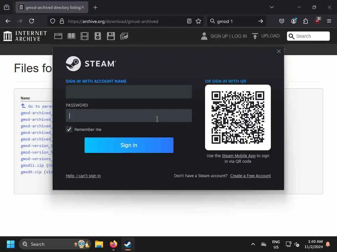Open Internet Archive images icon
Screen dimensions: 337x252
pos(124,36)
